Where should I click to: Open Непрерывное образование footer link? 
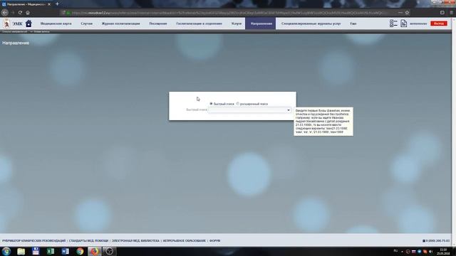point(184,240)
